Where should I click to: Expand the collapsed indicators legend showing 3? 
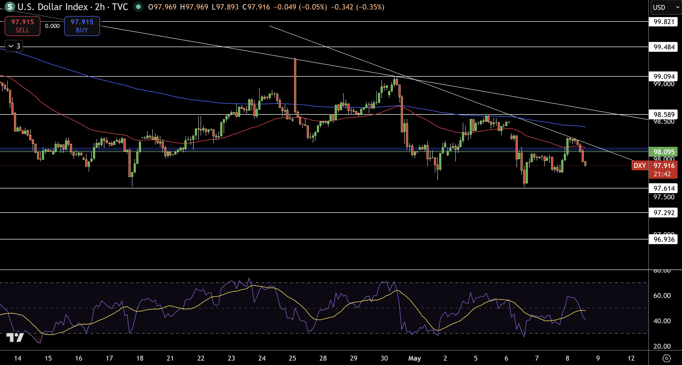[14, 46]
